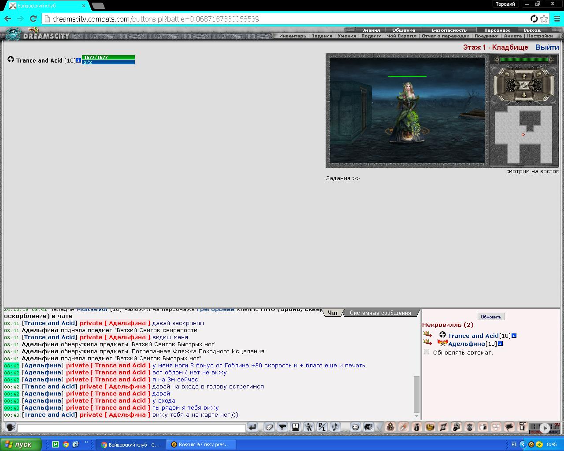This screenshot has height=451, width=564.
Task: Open the Общение menu
Action: 404,30
